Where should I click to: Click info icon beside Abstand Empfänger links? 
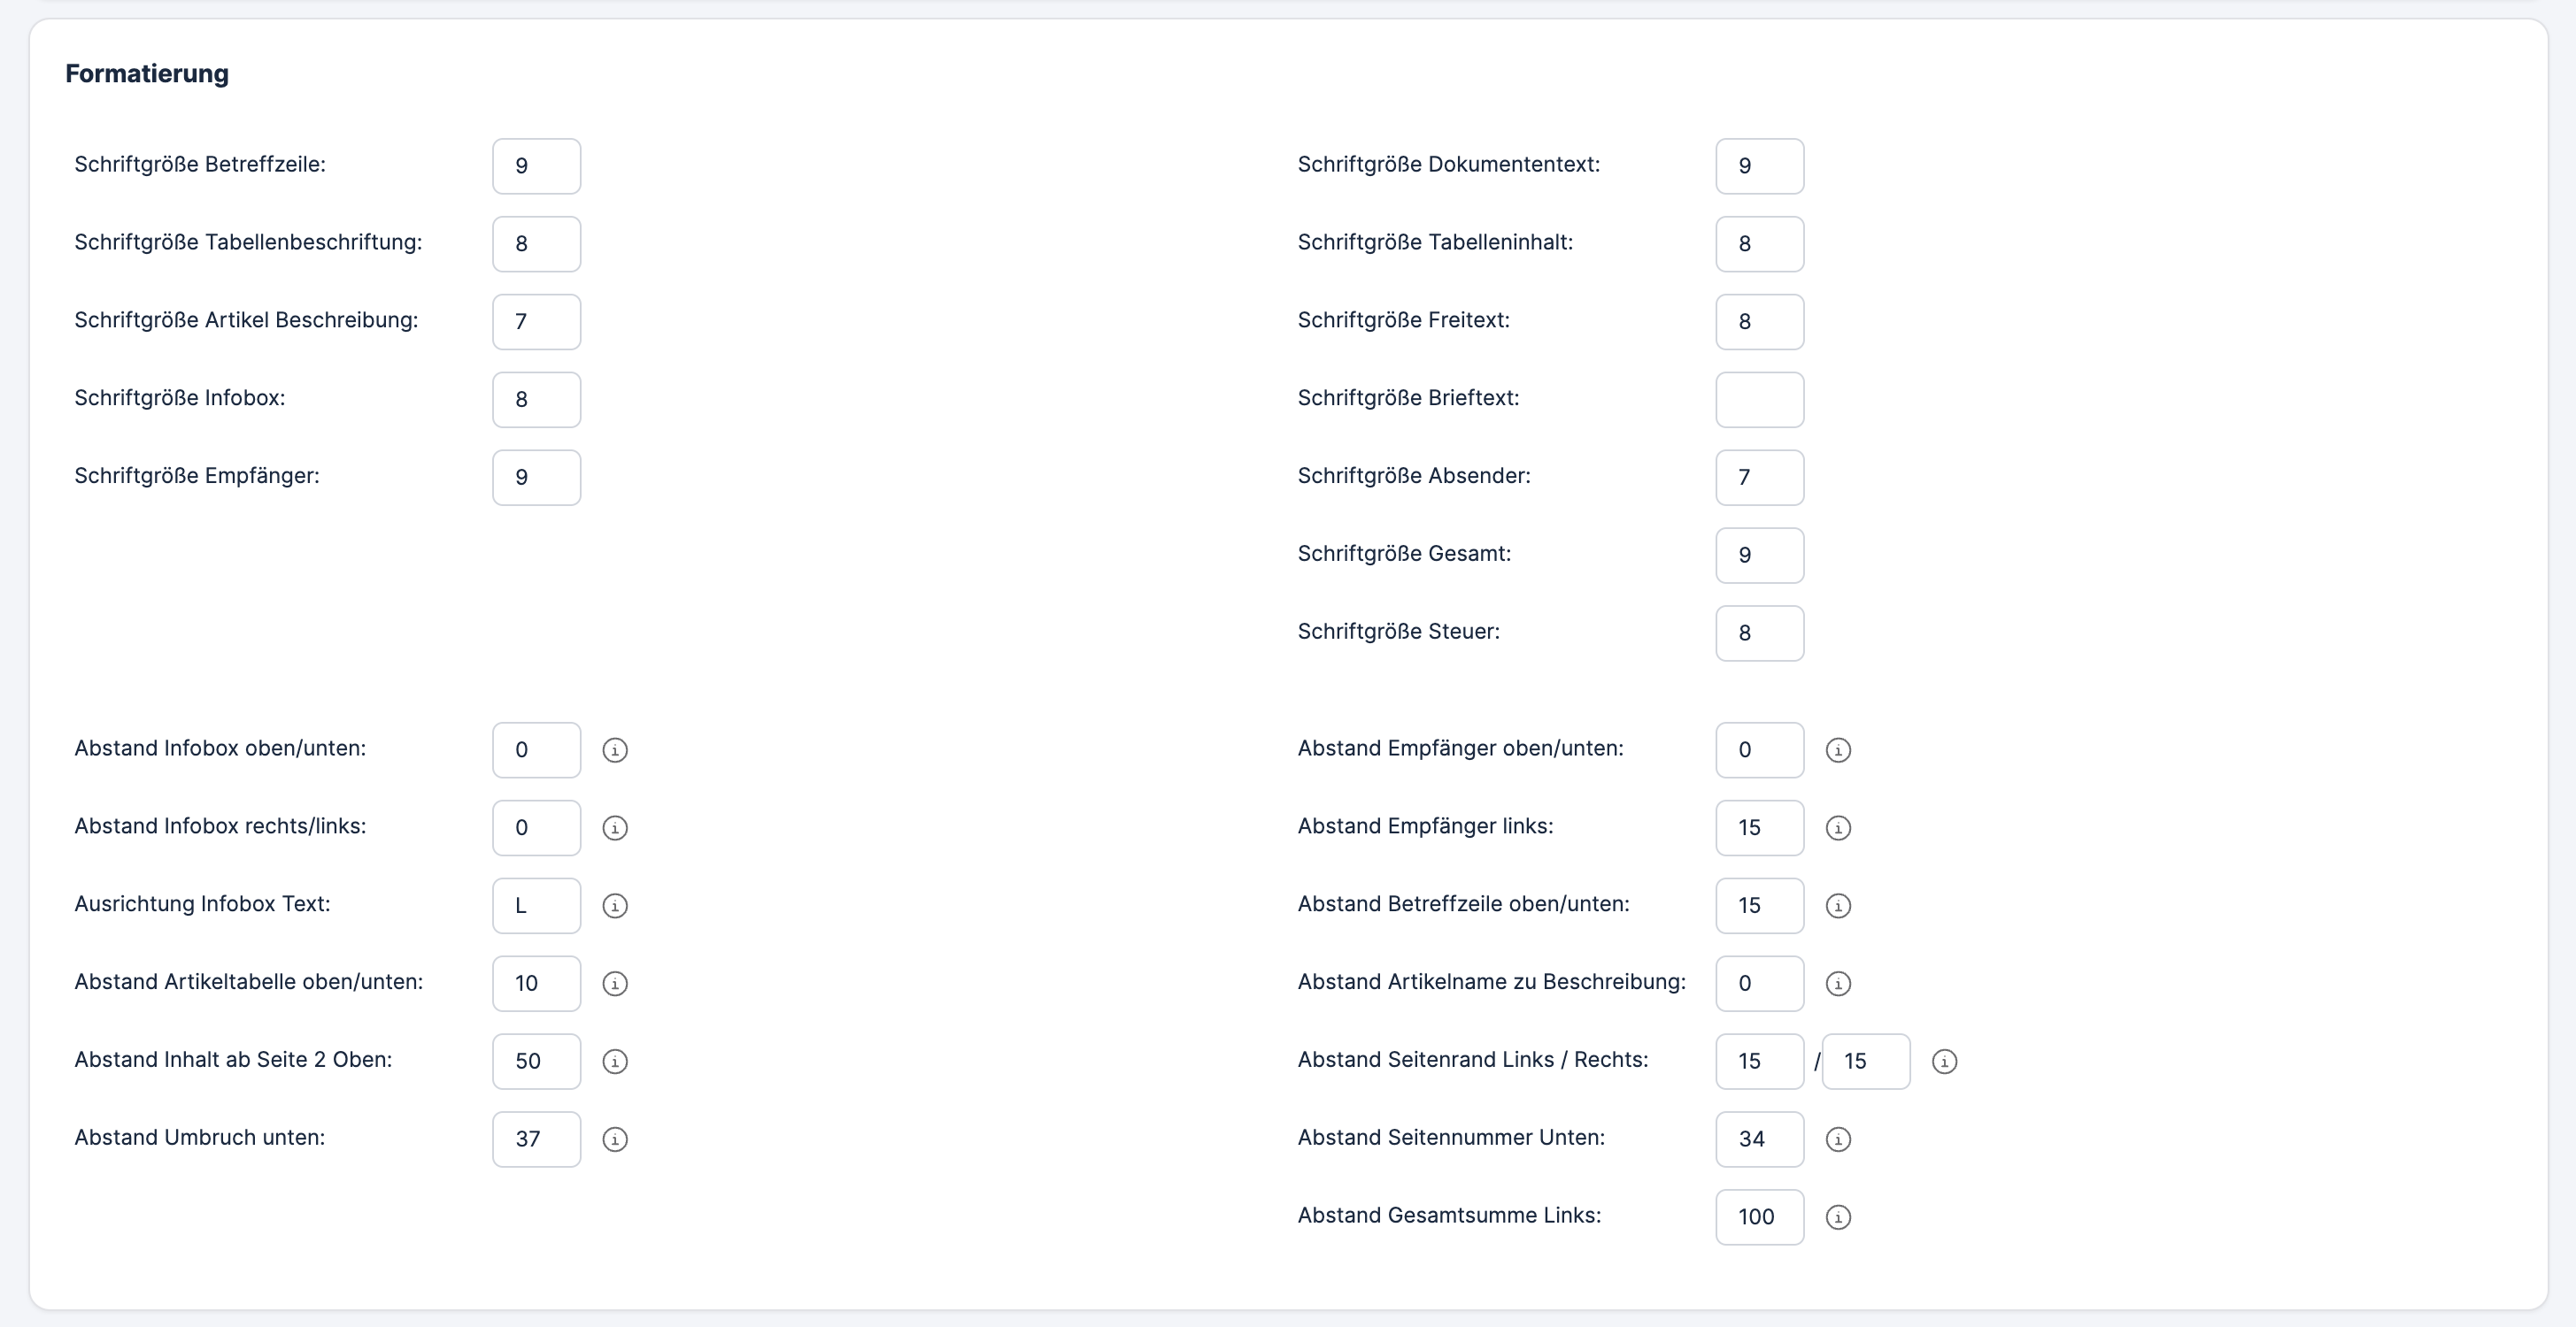click(x=1838, y=827)
